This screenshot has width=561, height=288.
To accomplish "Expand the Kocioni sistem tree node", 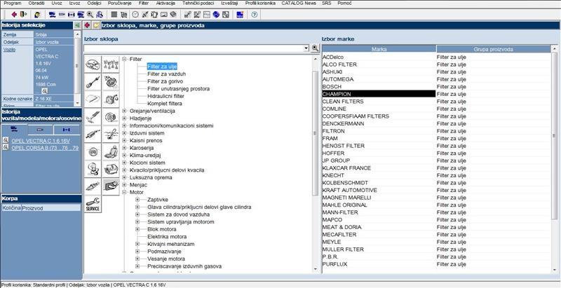I will tap(125, 163).
